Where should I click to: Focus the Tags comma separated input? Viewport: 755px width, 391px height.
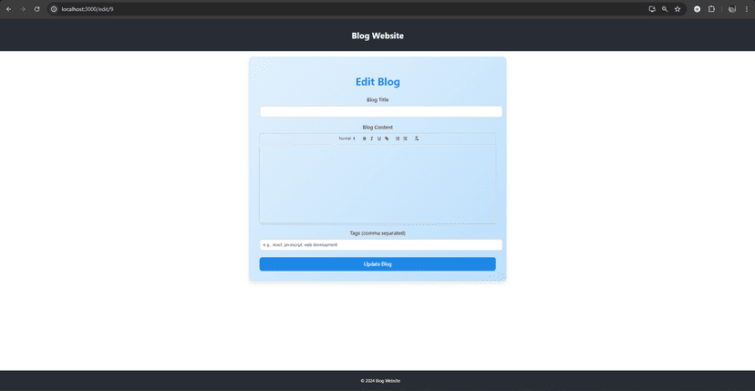[x=381, y=245]
